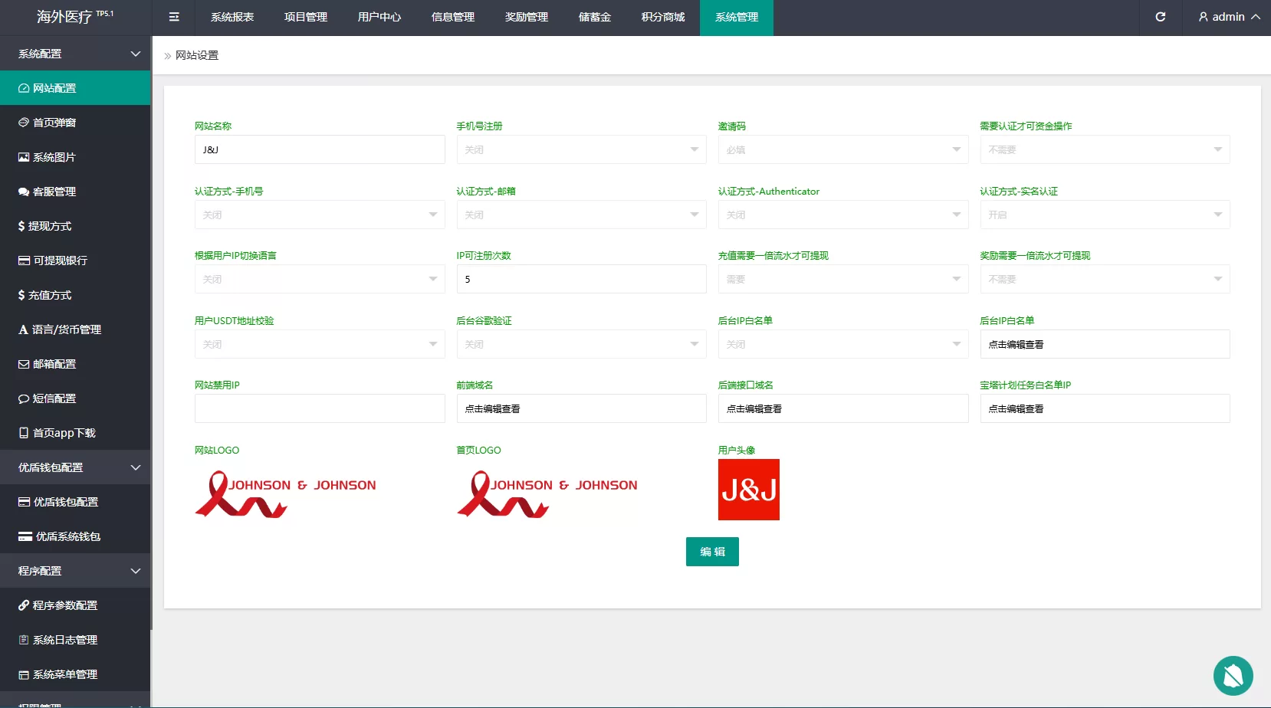Collapse the 系统配置 sidebar group
1271x708 pixels.
[x=75, y=54]
